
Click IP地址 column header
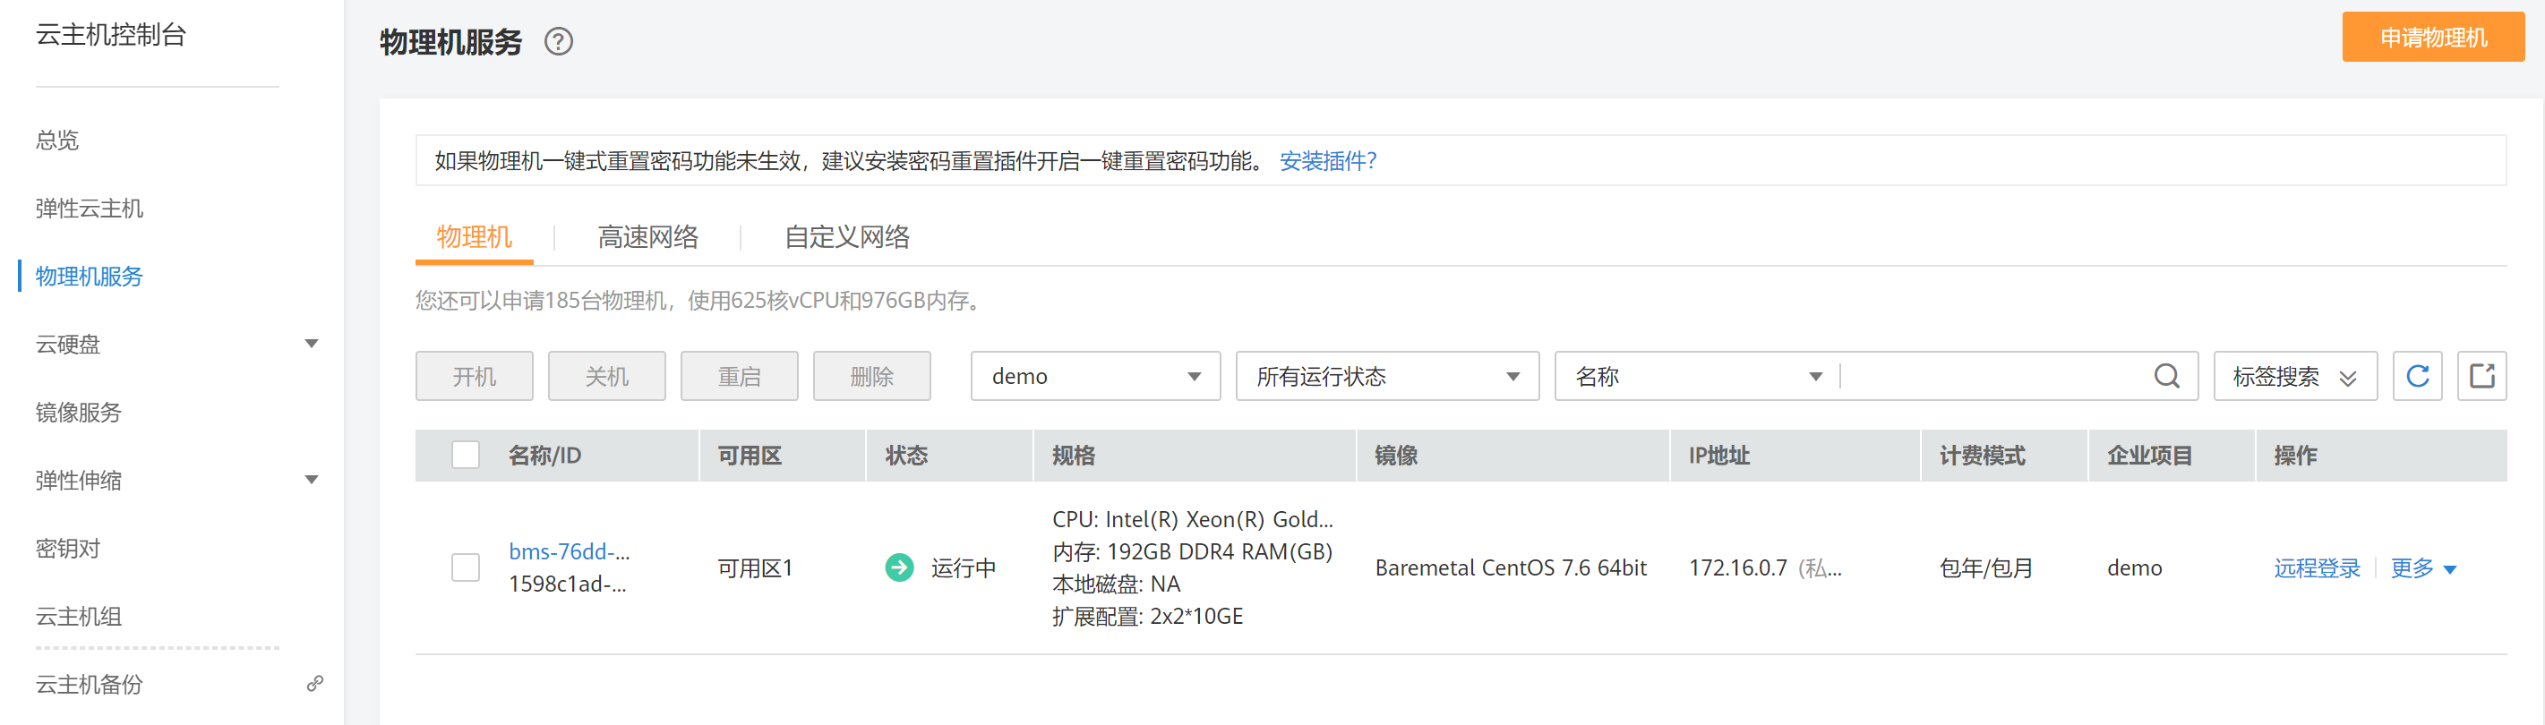[x=1718, y=456]
